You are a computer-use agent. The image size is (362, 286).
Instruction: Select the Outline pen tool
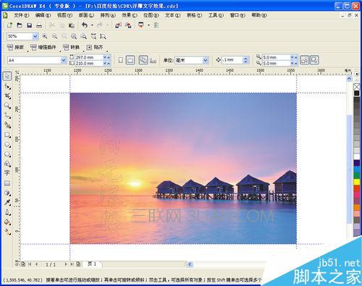[x=7, y=212]
